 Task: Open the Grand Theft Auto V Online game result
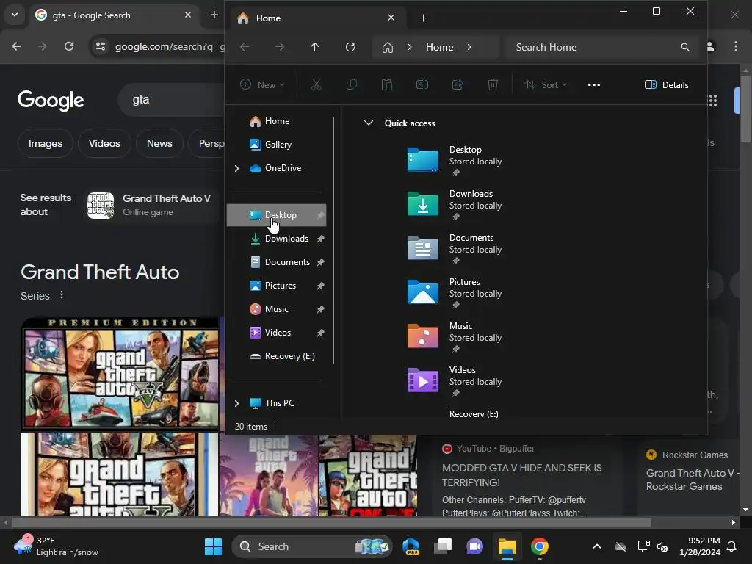coord(150,206)
